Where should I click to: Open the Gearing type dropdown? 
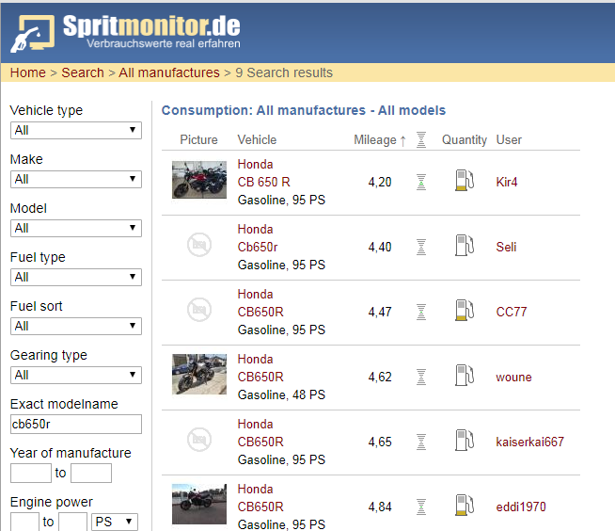pos(76,375)
